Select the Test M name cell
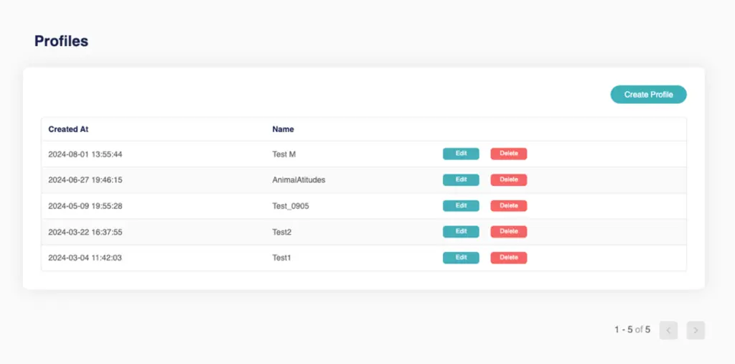The width and height of the screenshot is (735, 364). pos(284,154)
